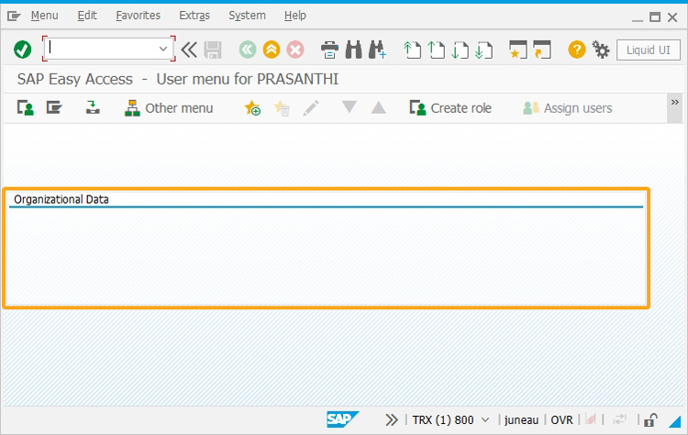Click the Save floppy disk icon
The width and height of the screenshot is (688, 435).
click(x=213, y=50)
